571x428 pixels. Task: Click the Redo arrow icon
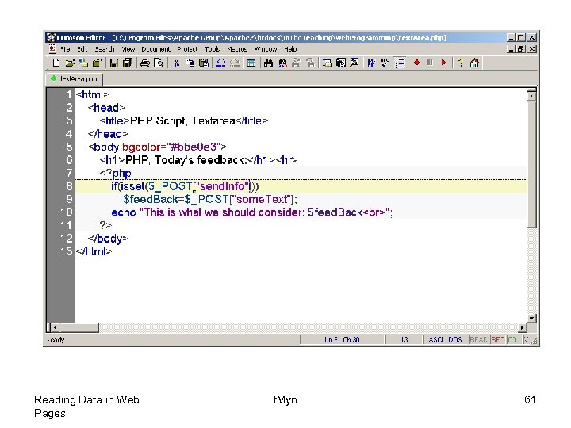[235, 63]
